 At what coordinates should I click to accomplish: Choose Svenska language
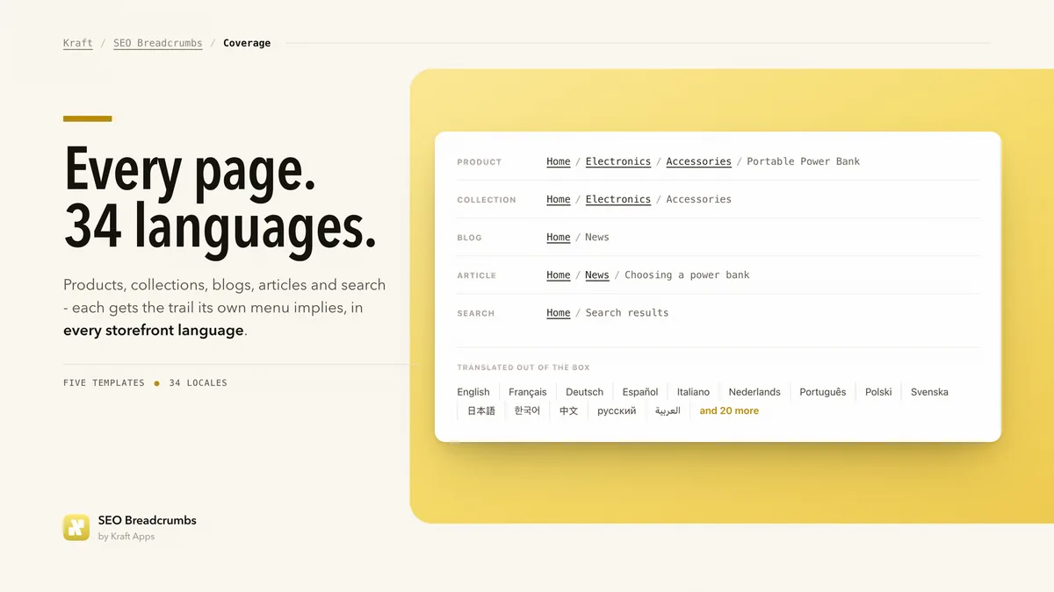point(929,392)
